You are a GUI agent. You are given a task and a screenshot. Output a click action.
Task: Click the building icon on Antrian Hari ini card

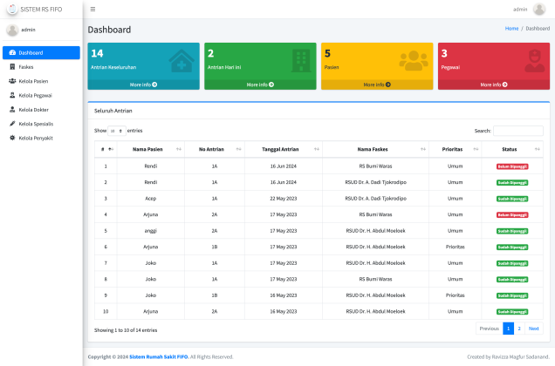click(x=300, y=60)
